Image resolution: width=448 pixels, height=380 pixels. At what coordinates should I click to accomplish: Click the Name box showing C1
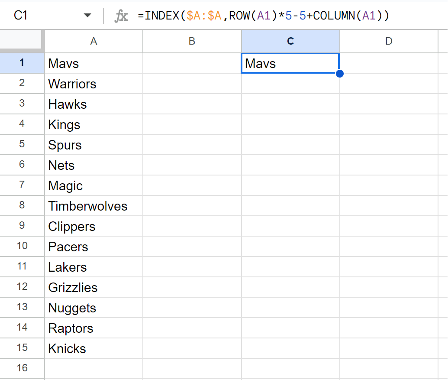point(21,15)
